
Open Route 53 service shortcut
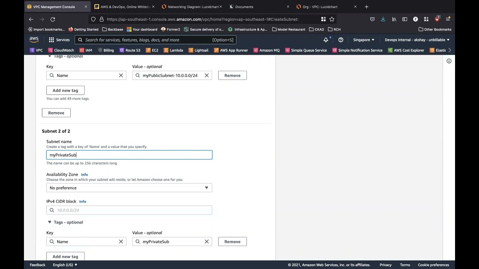130,50
